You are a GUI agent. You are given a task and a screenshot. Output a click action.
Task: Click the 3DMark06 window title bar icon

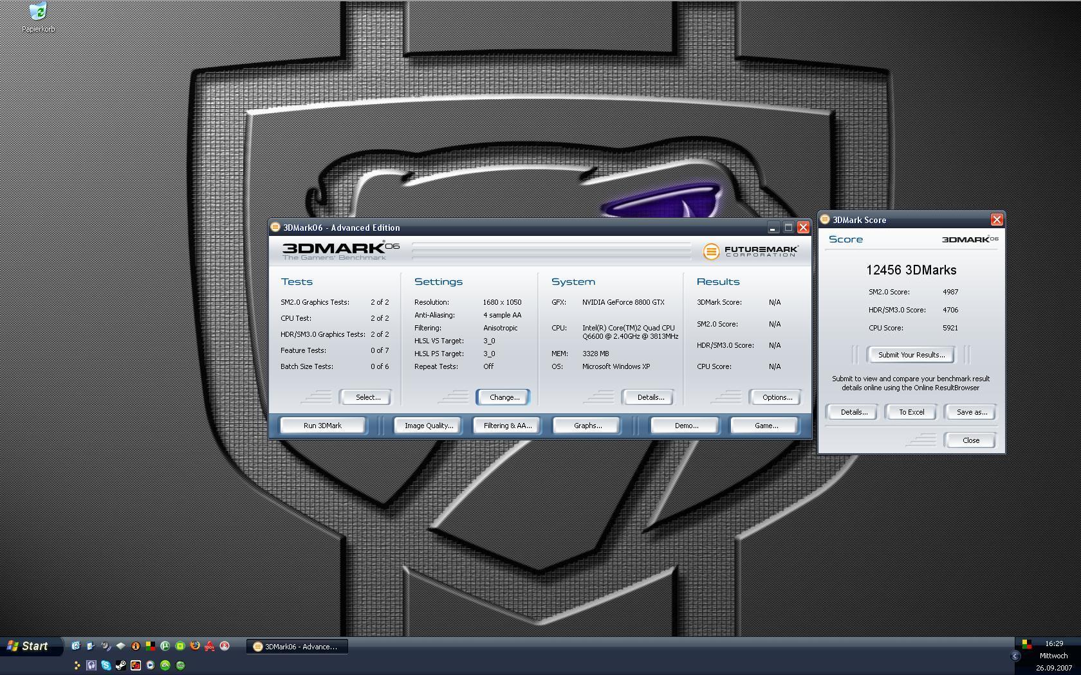click(275, 227)
